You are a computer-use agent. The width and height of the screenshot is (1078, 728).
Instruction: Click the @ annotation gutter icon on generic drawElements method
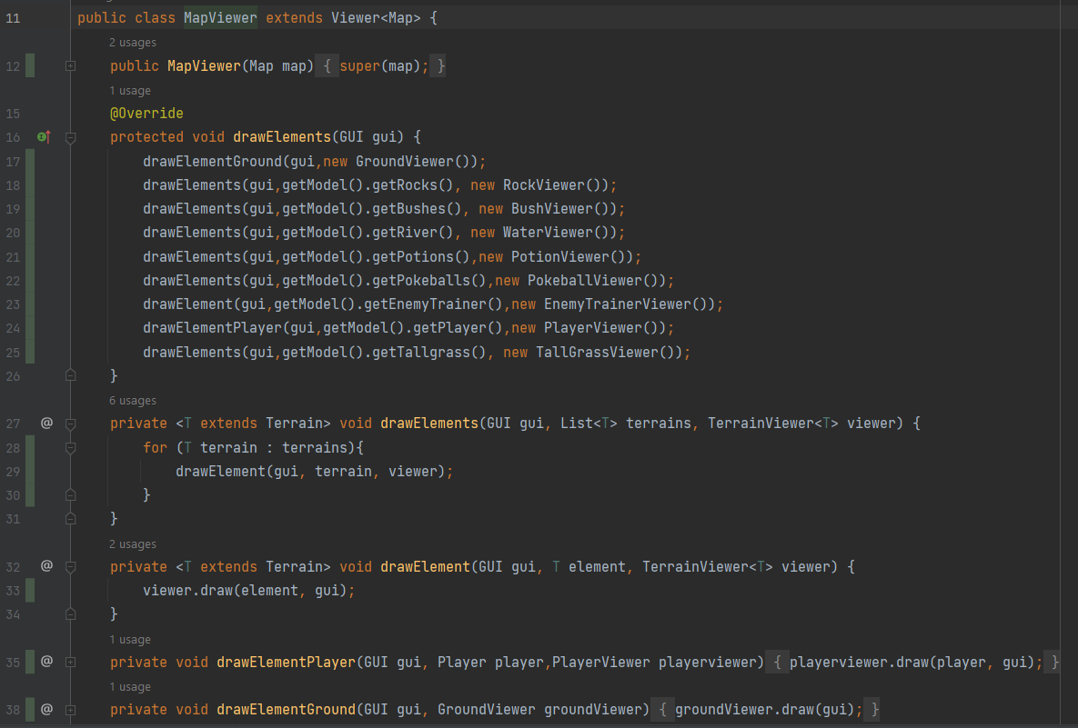tap(46, 423)
